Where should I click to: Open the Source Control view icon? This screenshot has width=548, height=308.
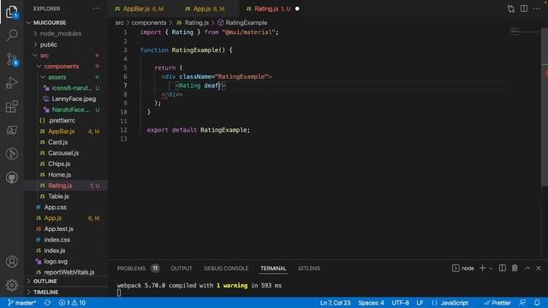coord(12,59)
